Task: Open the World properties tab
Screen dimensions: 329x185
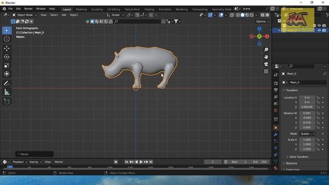Action: [276, 110]
